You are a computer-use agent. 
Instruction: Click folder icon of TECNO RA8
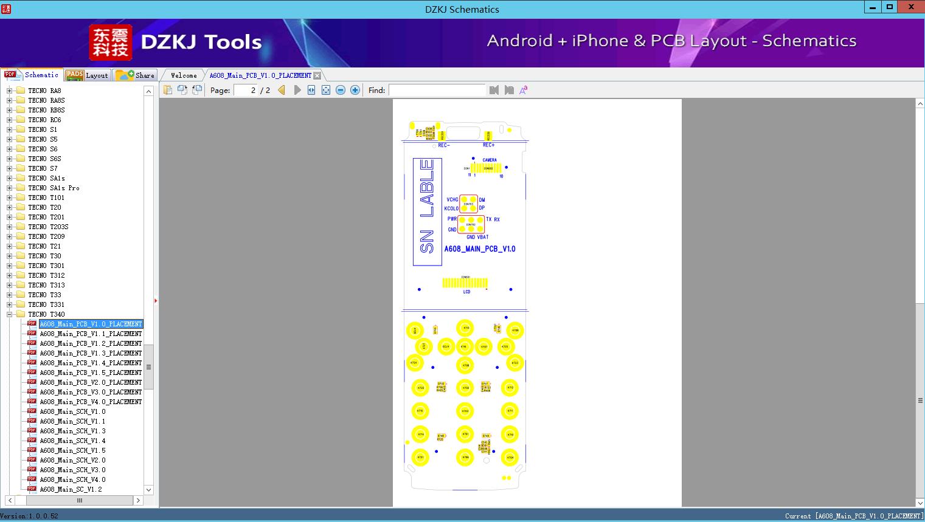(x=21, y=91)
